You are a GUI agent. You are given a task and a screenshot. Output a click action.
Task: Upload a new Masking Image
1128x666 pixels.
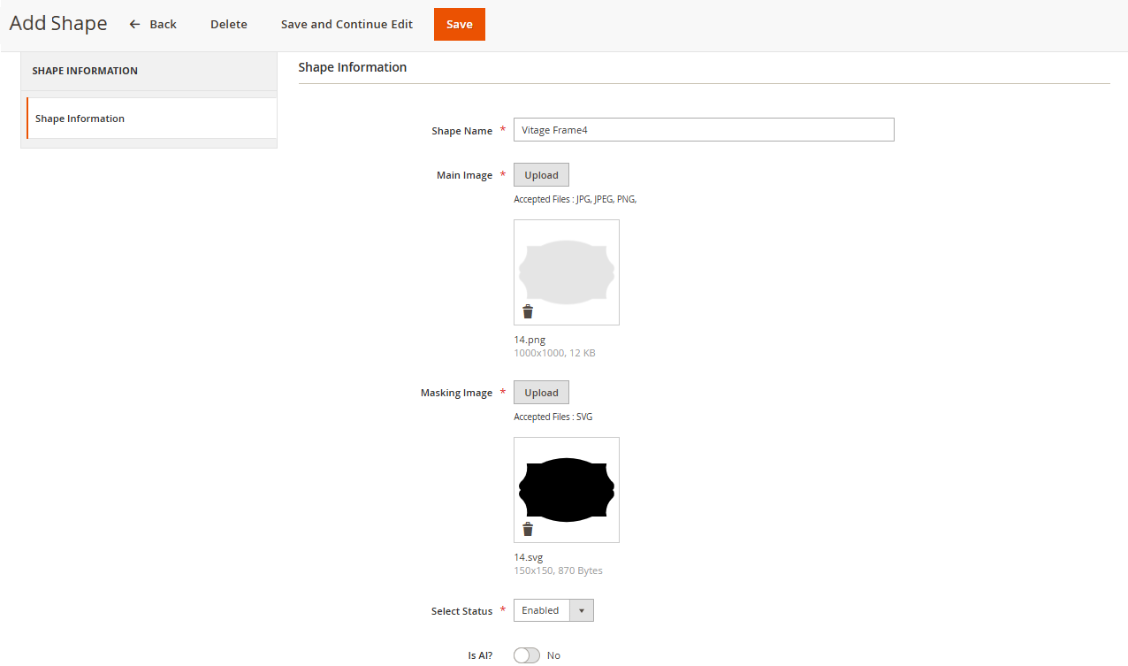click(x=541, y=393)
